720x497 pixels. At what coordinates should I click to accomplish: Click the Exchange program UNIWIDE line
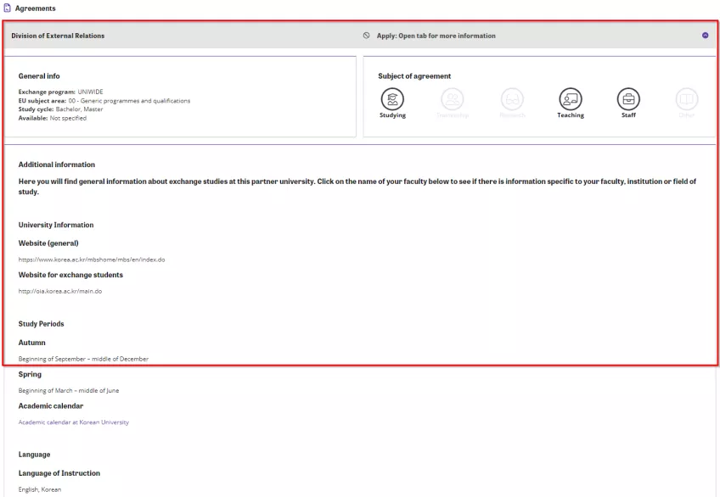point(60,92)
